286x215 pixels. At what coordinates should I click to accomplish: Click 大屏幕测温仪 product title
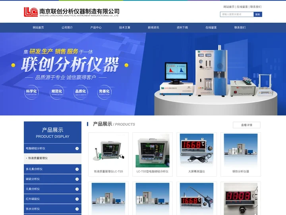tap(197, 172)
